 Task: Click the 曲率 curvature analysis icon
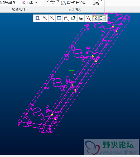tap(24, 3)
